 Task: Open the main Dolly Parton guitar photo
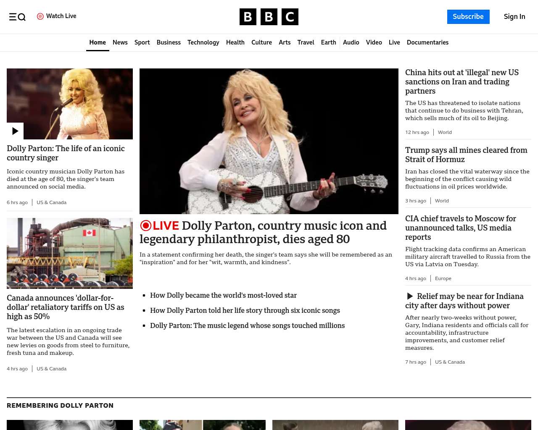tap(269, 141)
